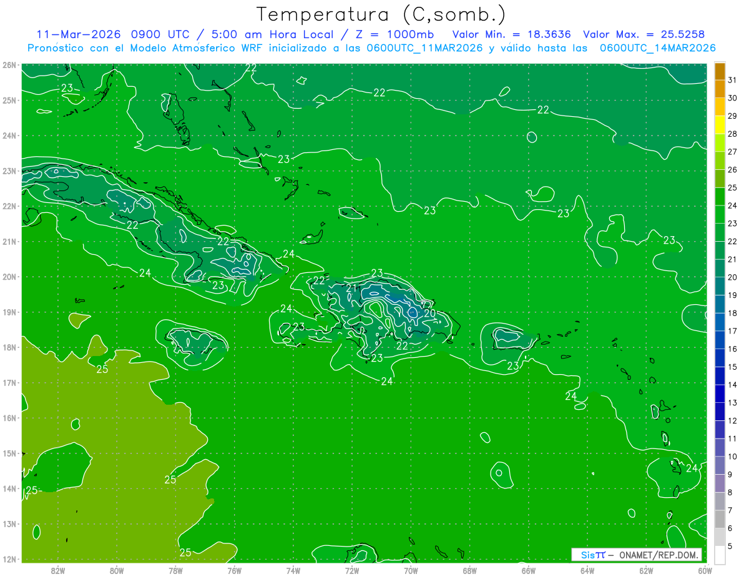Screen dimensions: 749x579
Task: Select the brown swatch atop the color bar
Action: (x=720, y=71)
